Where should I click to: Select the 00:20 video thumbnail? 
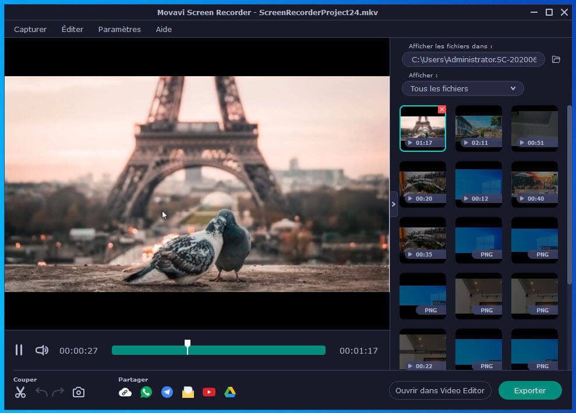[422, 184]
